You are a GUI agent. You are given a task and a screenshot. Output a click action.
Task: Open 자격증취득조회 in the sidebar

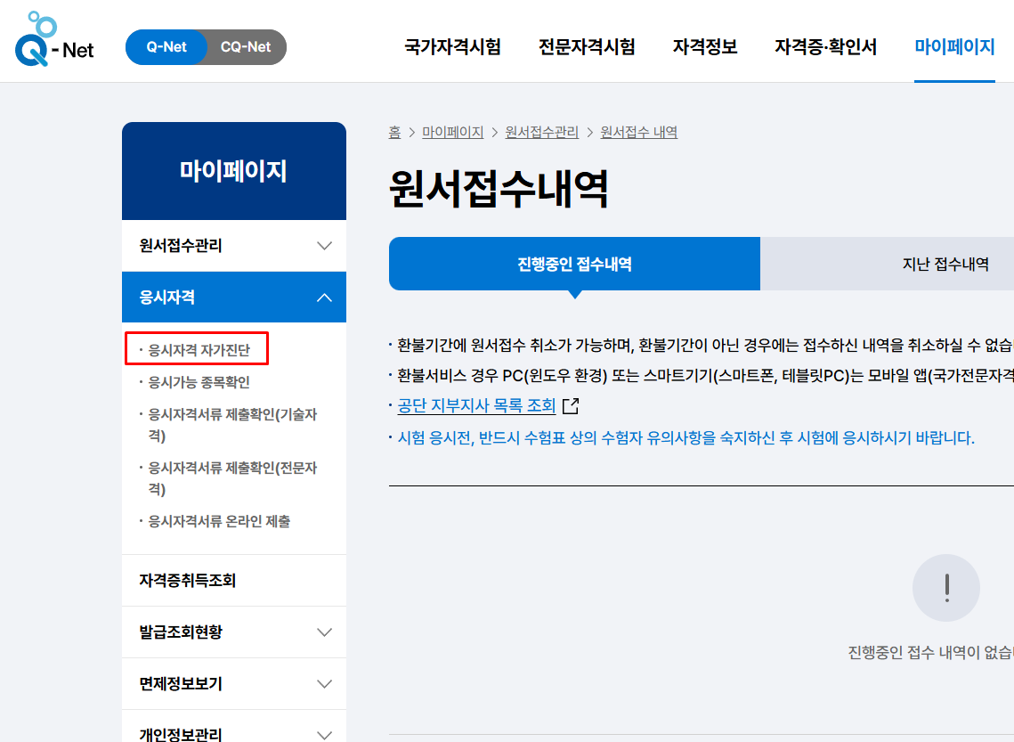[188, 580]
